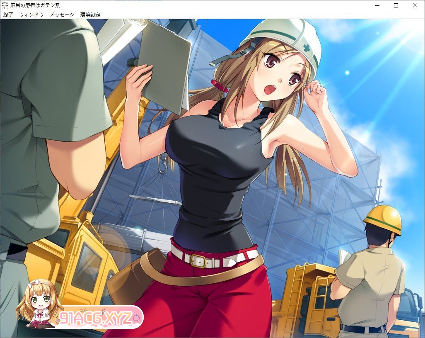This screenshot has height=338, width=425.
Task: Open the 環境設定 settings menu
Action: coord(90,15)
